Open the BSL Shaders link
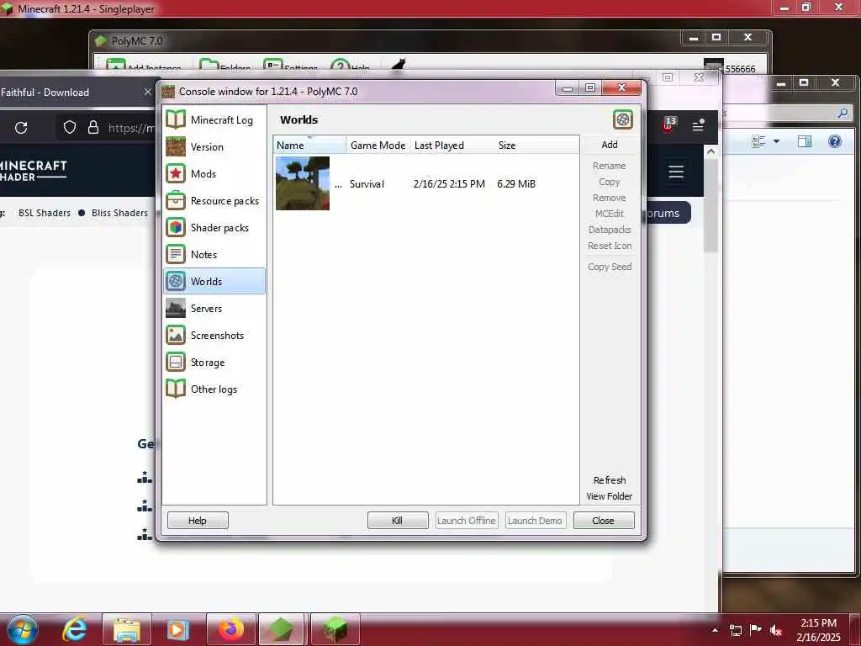861x646 pixels. (45, 213)
